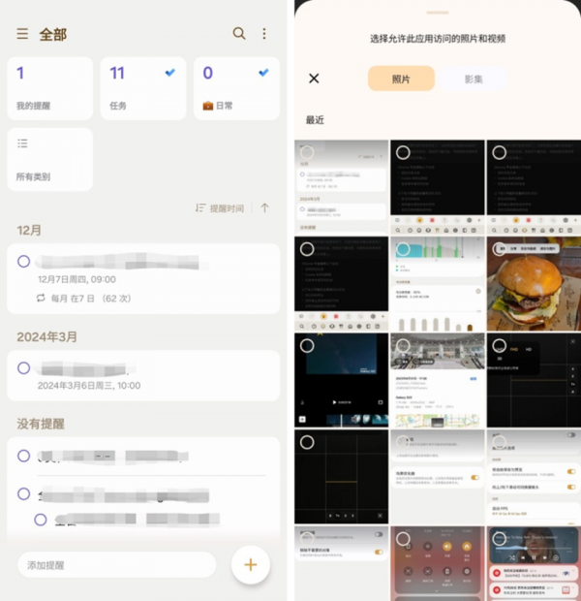
Task: Tap the plus add reminder button
Action: (x=251, y=564)
